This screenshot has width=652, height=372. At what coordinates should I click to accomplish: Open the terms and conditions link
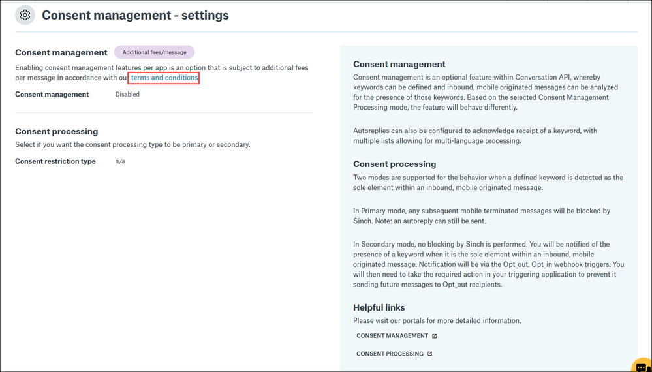coord(164,78)
